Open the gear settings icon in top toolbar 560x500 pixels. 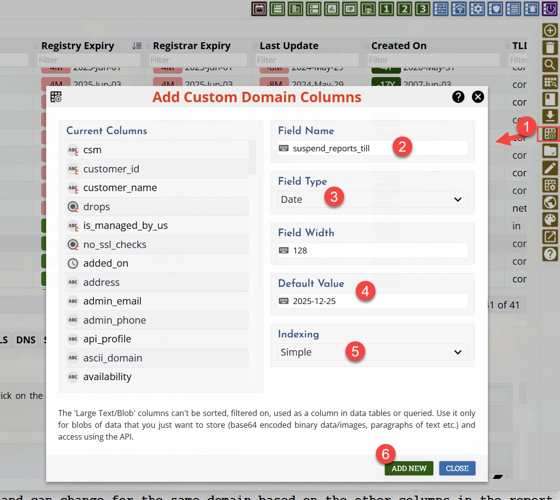477,9
